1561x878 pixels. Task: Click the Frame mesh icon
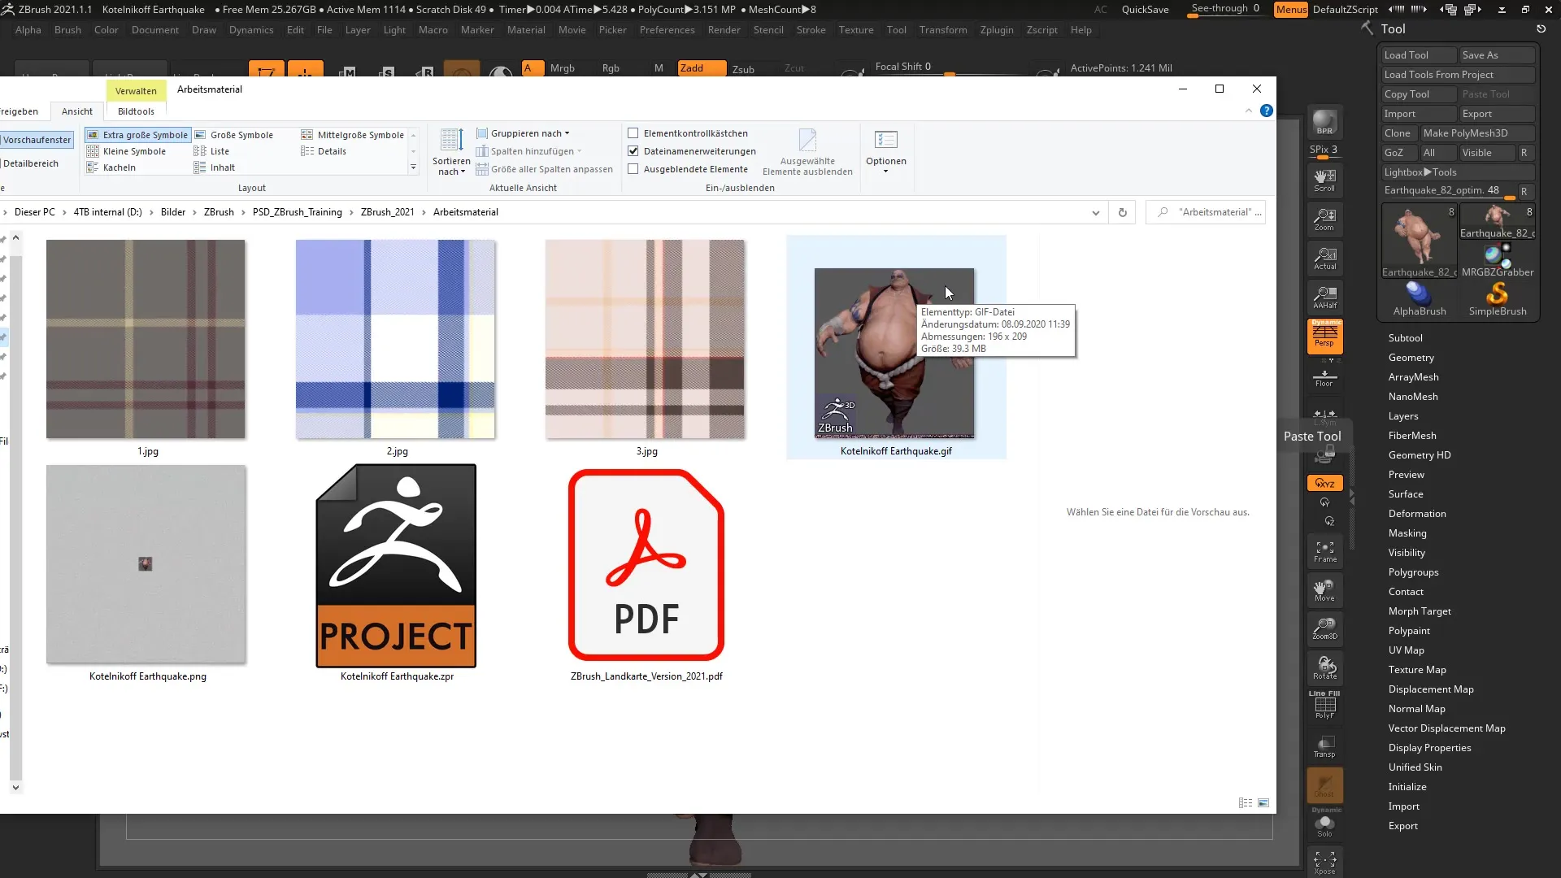click(1324, 551)
